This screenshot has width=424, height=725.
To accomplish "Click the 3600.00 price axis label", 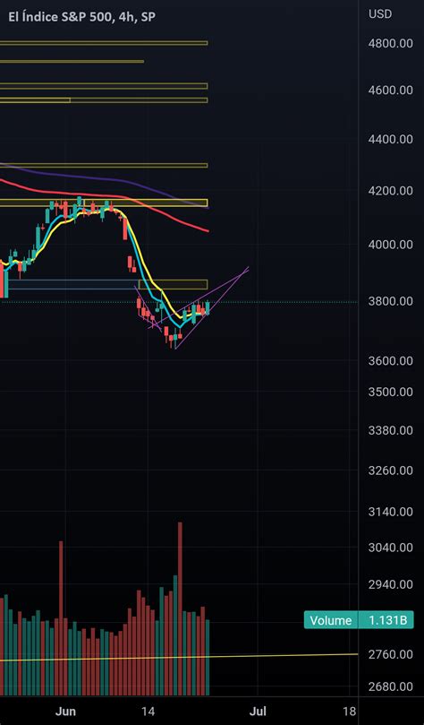I will tap(390, 360).
